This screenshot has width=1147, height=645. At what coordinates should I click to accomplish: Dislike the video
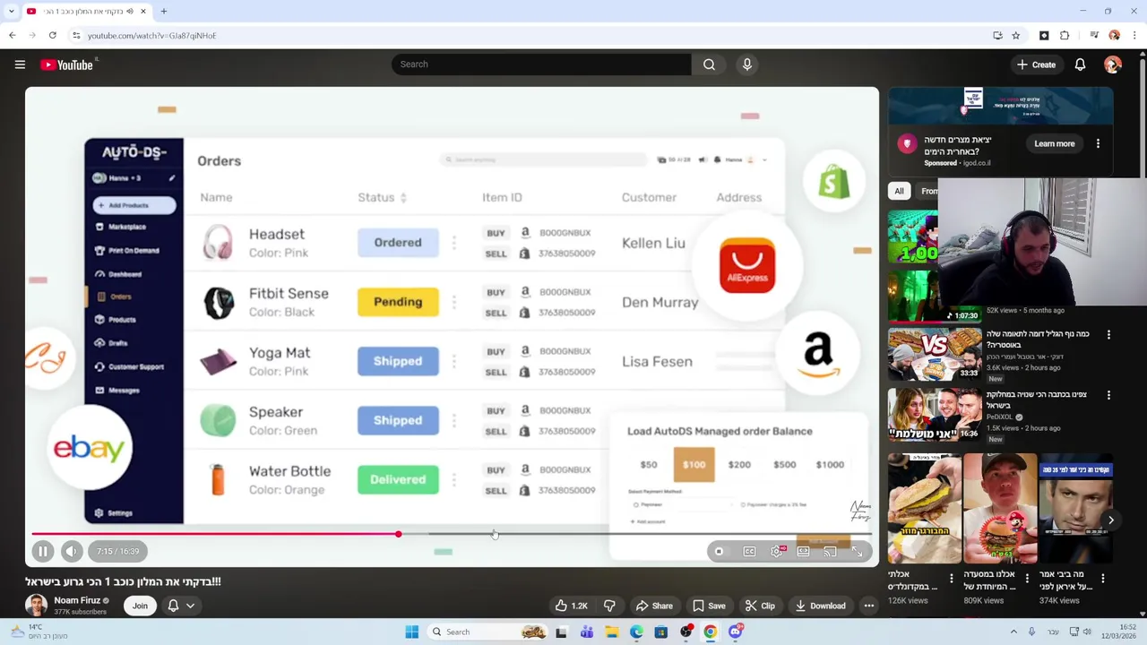click(x=609, y=606)
